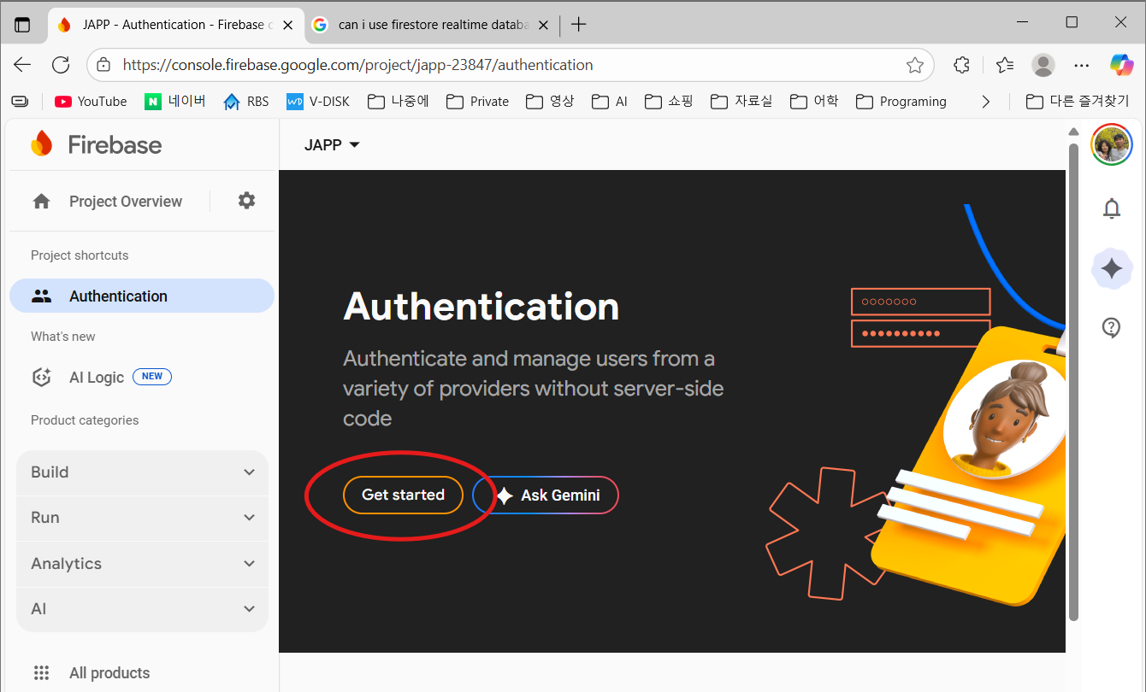Close the Google search tab
Screen dimensions: 1146x692
coord(543,25)
